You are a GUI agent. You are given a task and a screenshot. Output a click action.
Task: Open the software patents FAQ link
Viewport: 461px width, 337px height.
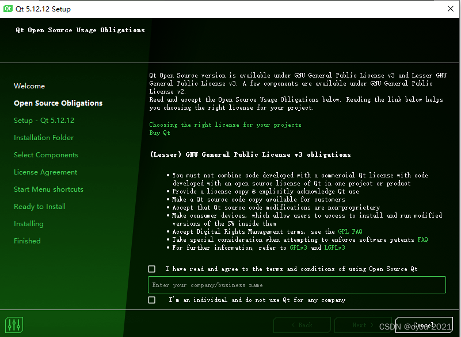click(423, 239)
